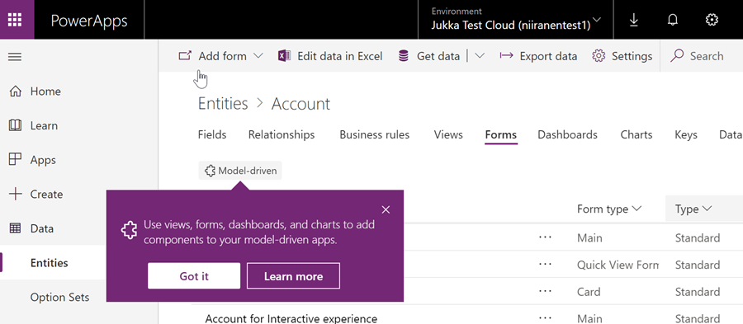Click the Search magnifier icon
Screen dimensions: 743x324
[x=677, y=56]
